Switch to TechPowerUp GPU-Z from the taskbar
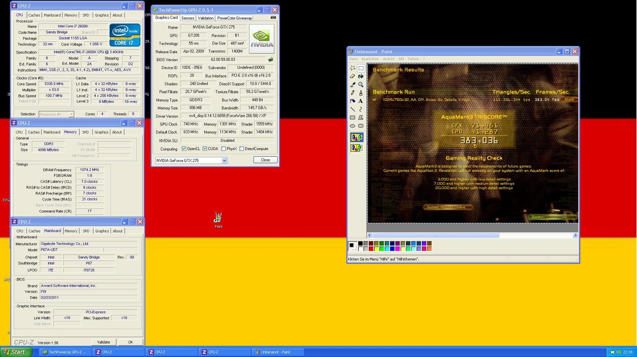 65,352
